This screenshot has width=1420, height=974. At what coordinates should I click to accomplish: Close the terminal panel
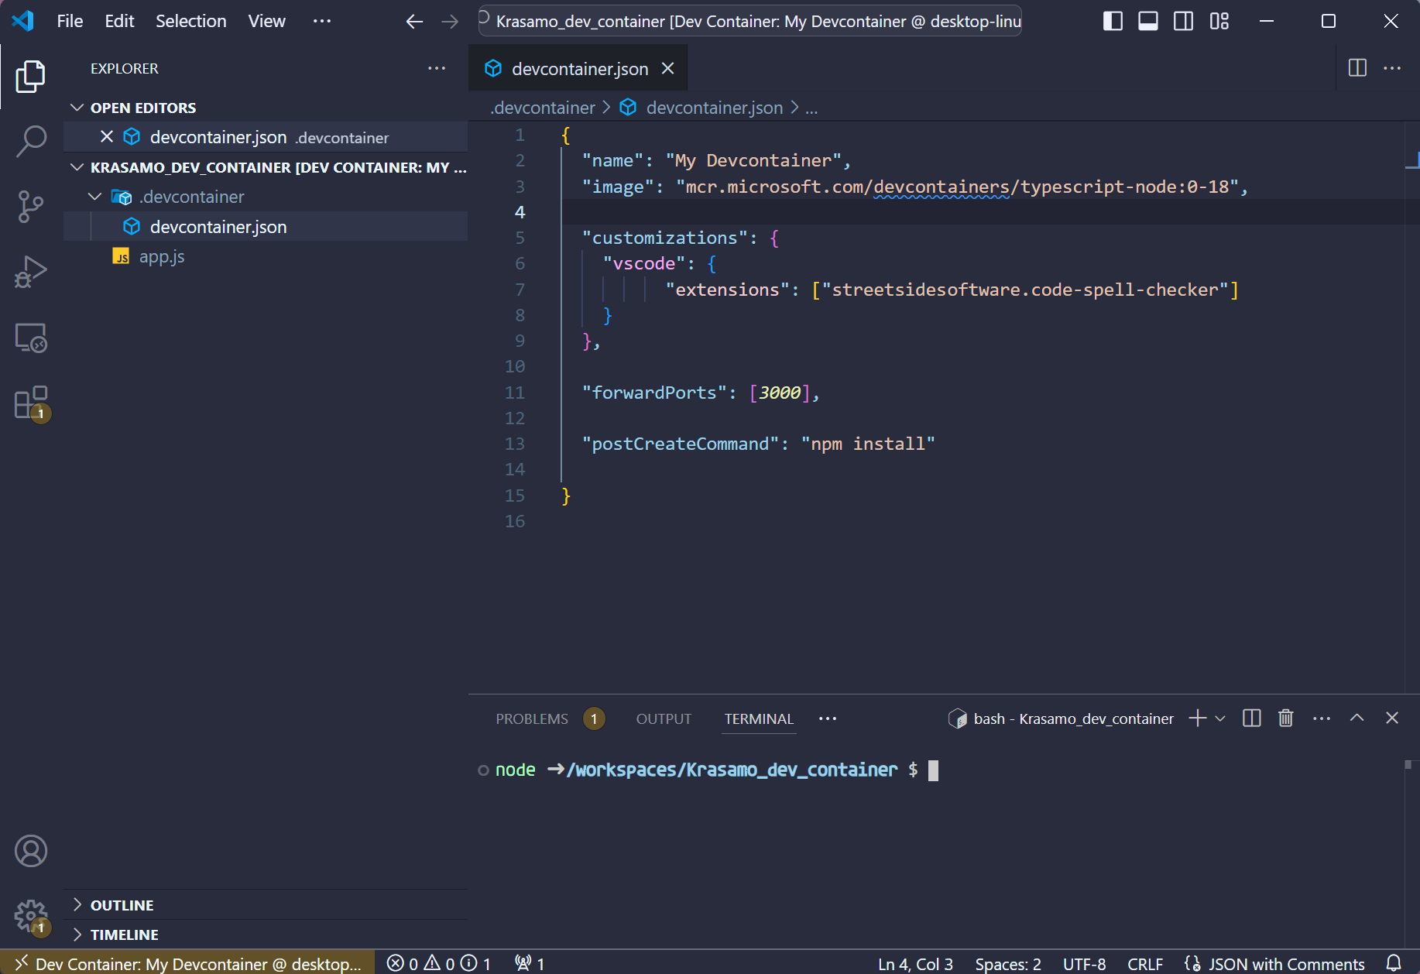(x=1392, y=718)
